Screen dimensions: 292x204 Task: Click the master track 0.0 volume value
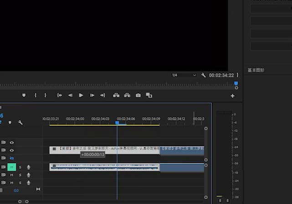click(x=16, y=190)
